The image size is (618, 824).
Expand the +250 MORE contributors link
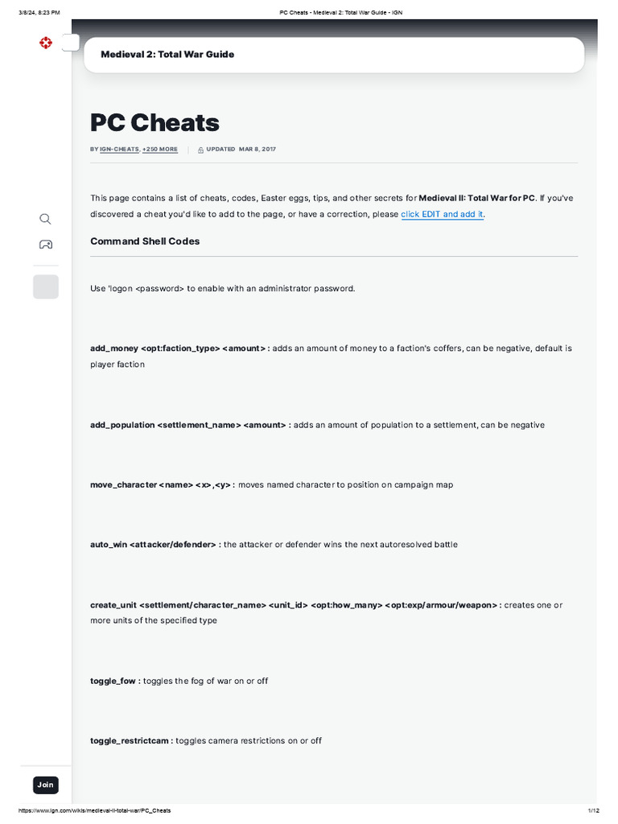point(160,150)
